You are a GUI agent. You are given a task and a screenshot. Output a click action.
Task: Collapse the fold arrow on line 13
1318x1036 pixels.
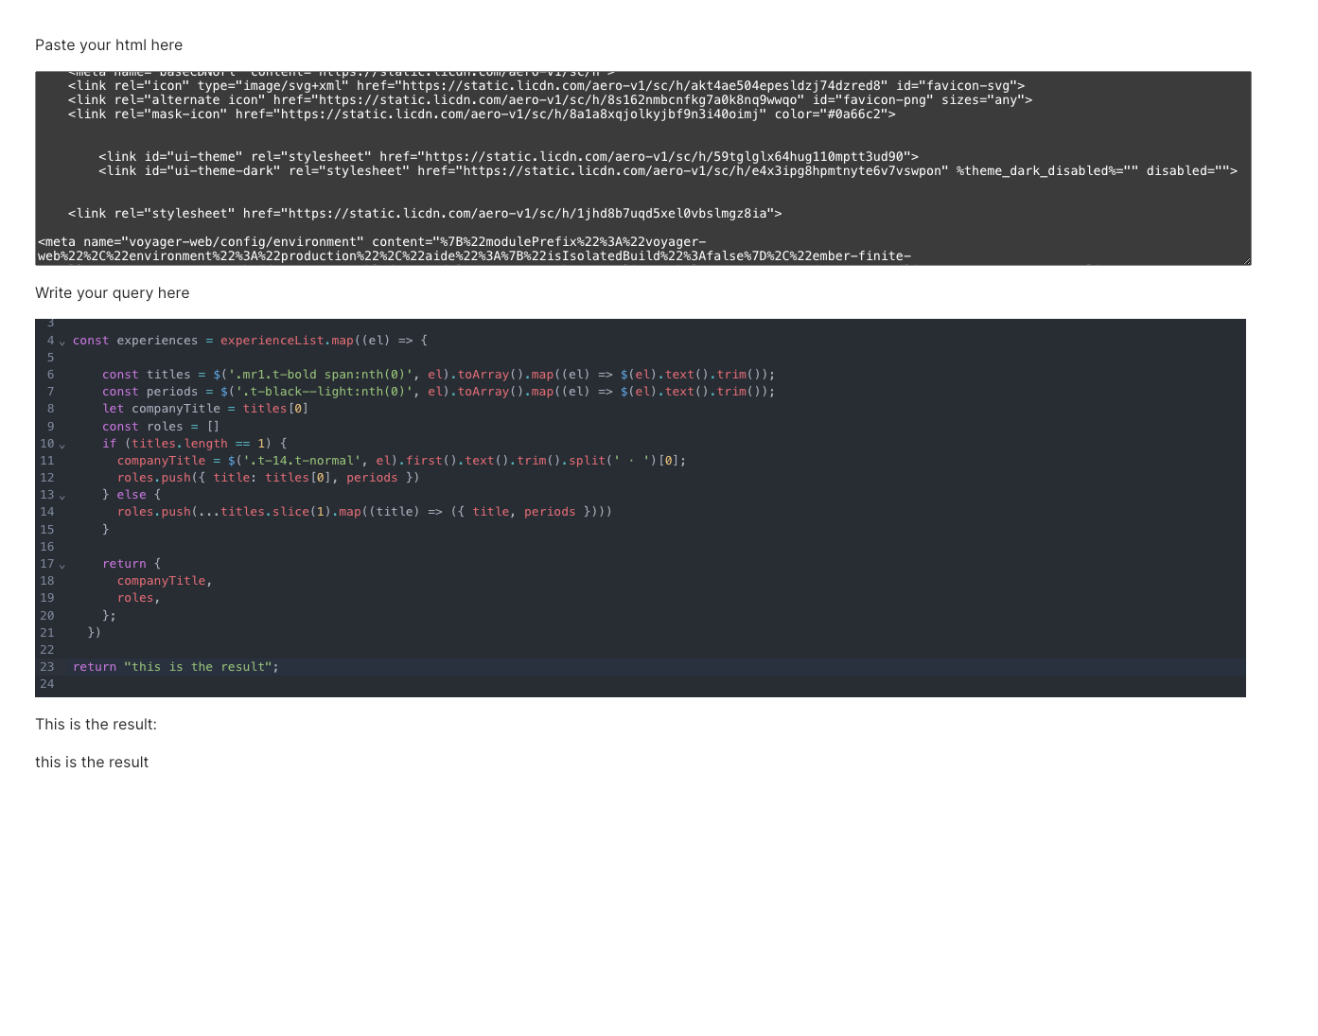(62, 496)
